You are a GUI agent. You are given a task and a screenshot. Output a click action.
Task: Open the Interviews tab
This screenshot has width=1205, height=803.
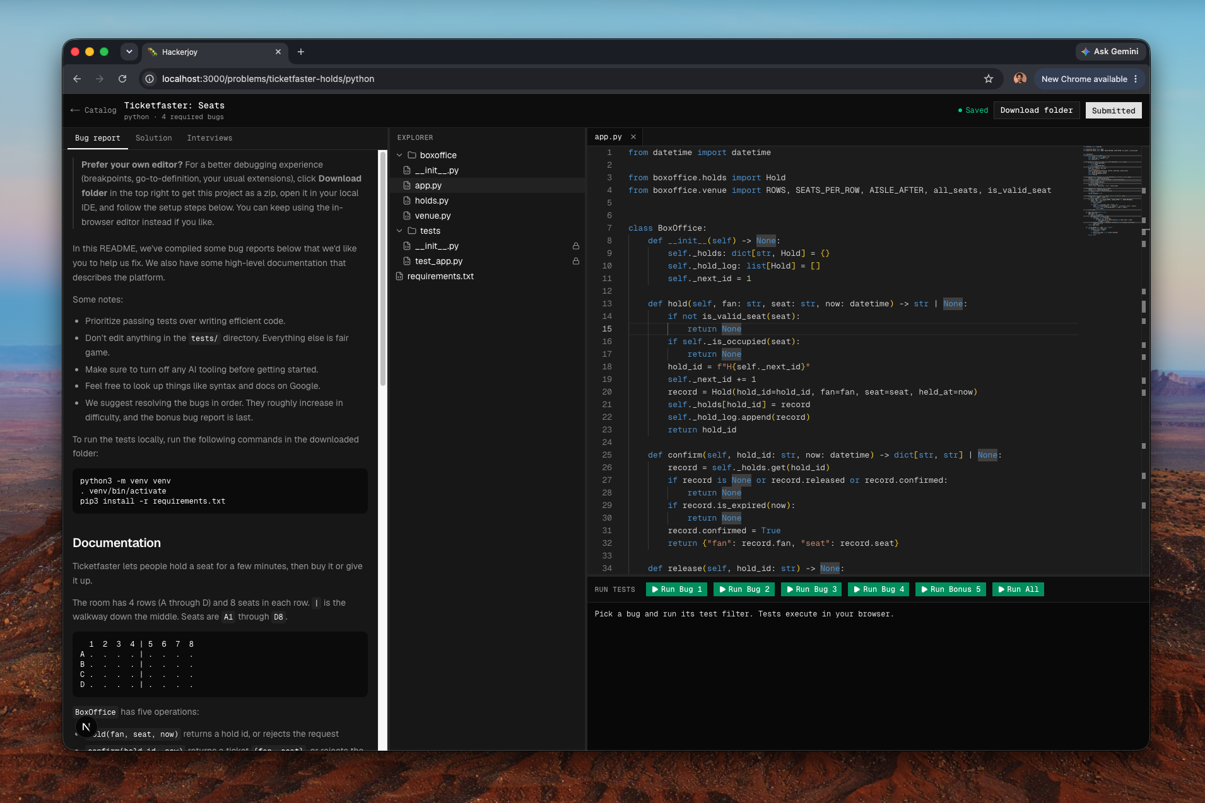(x=209, y=138)
